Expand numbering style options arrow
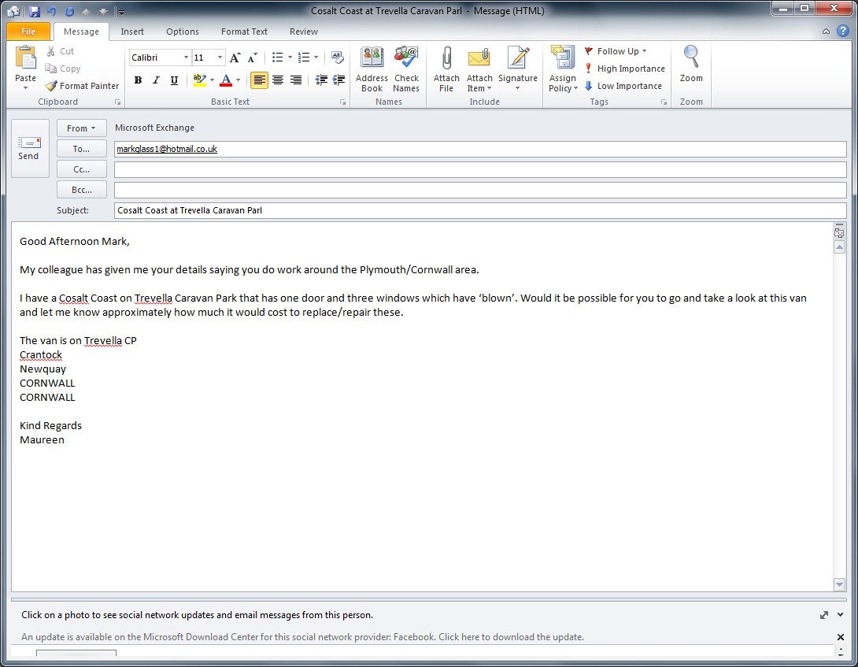 pos(316,57)
